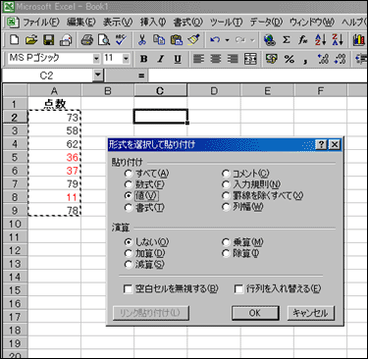Select 罫線を除くすべて(X) radio button
The height and width of the screenshot is (359, 368).
[x=226, y=196]
